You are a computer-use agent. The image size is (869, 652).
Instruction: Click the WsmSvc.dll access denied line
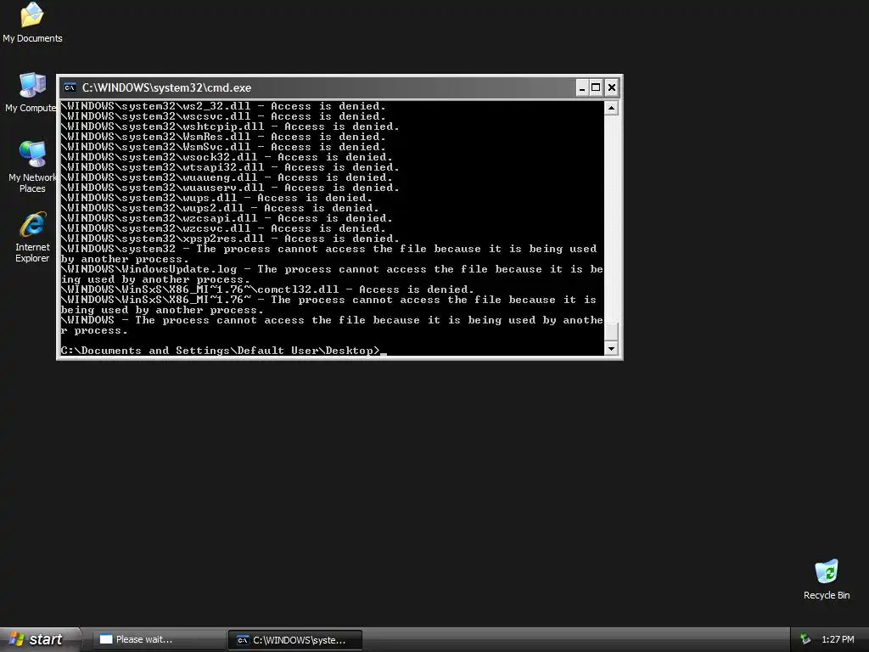click(223, 147)
